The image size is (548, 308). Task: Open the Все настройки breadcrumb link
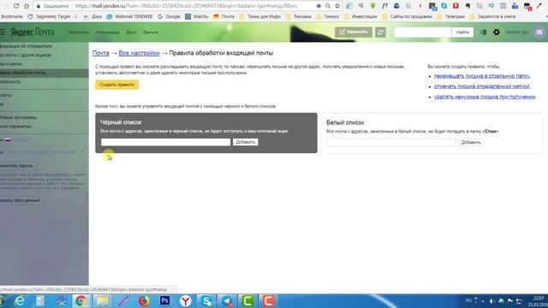(139, 53)
